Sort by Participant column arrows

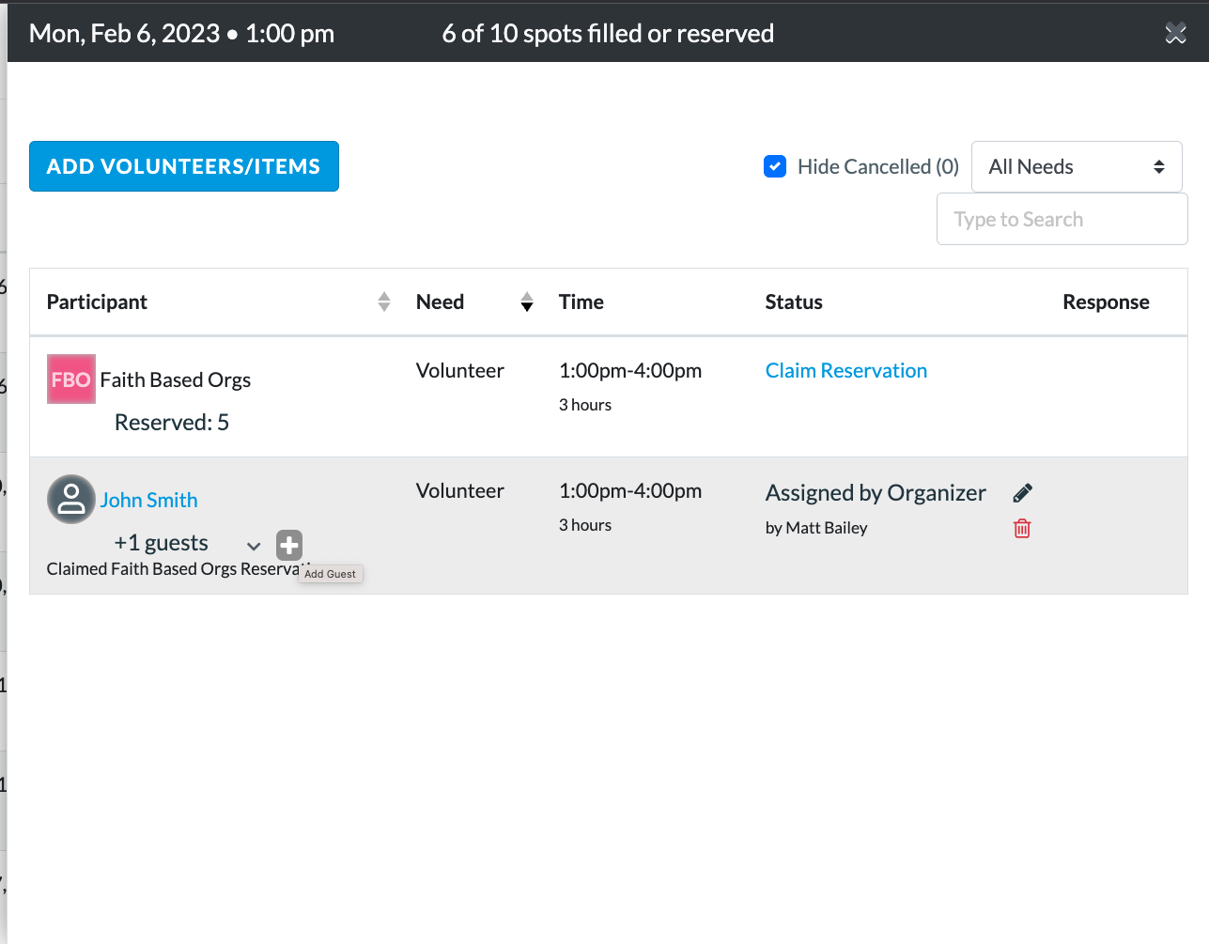tap(384, 302)
